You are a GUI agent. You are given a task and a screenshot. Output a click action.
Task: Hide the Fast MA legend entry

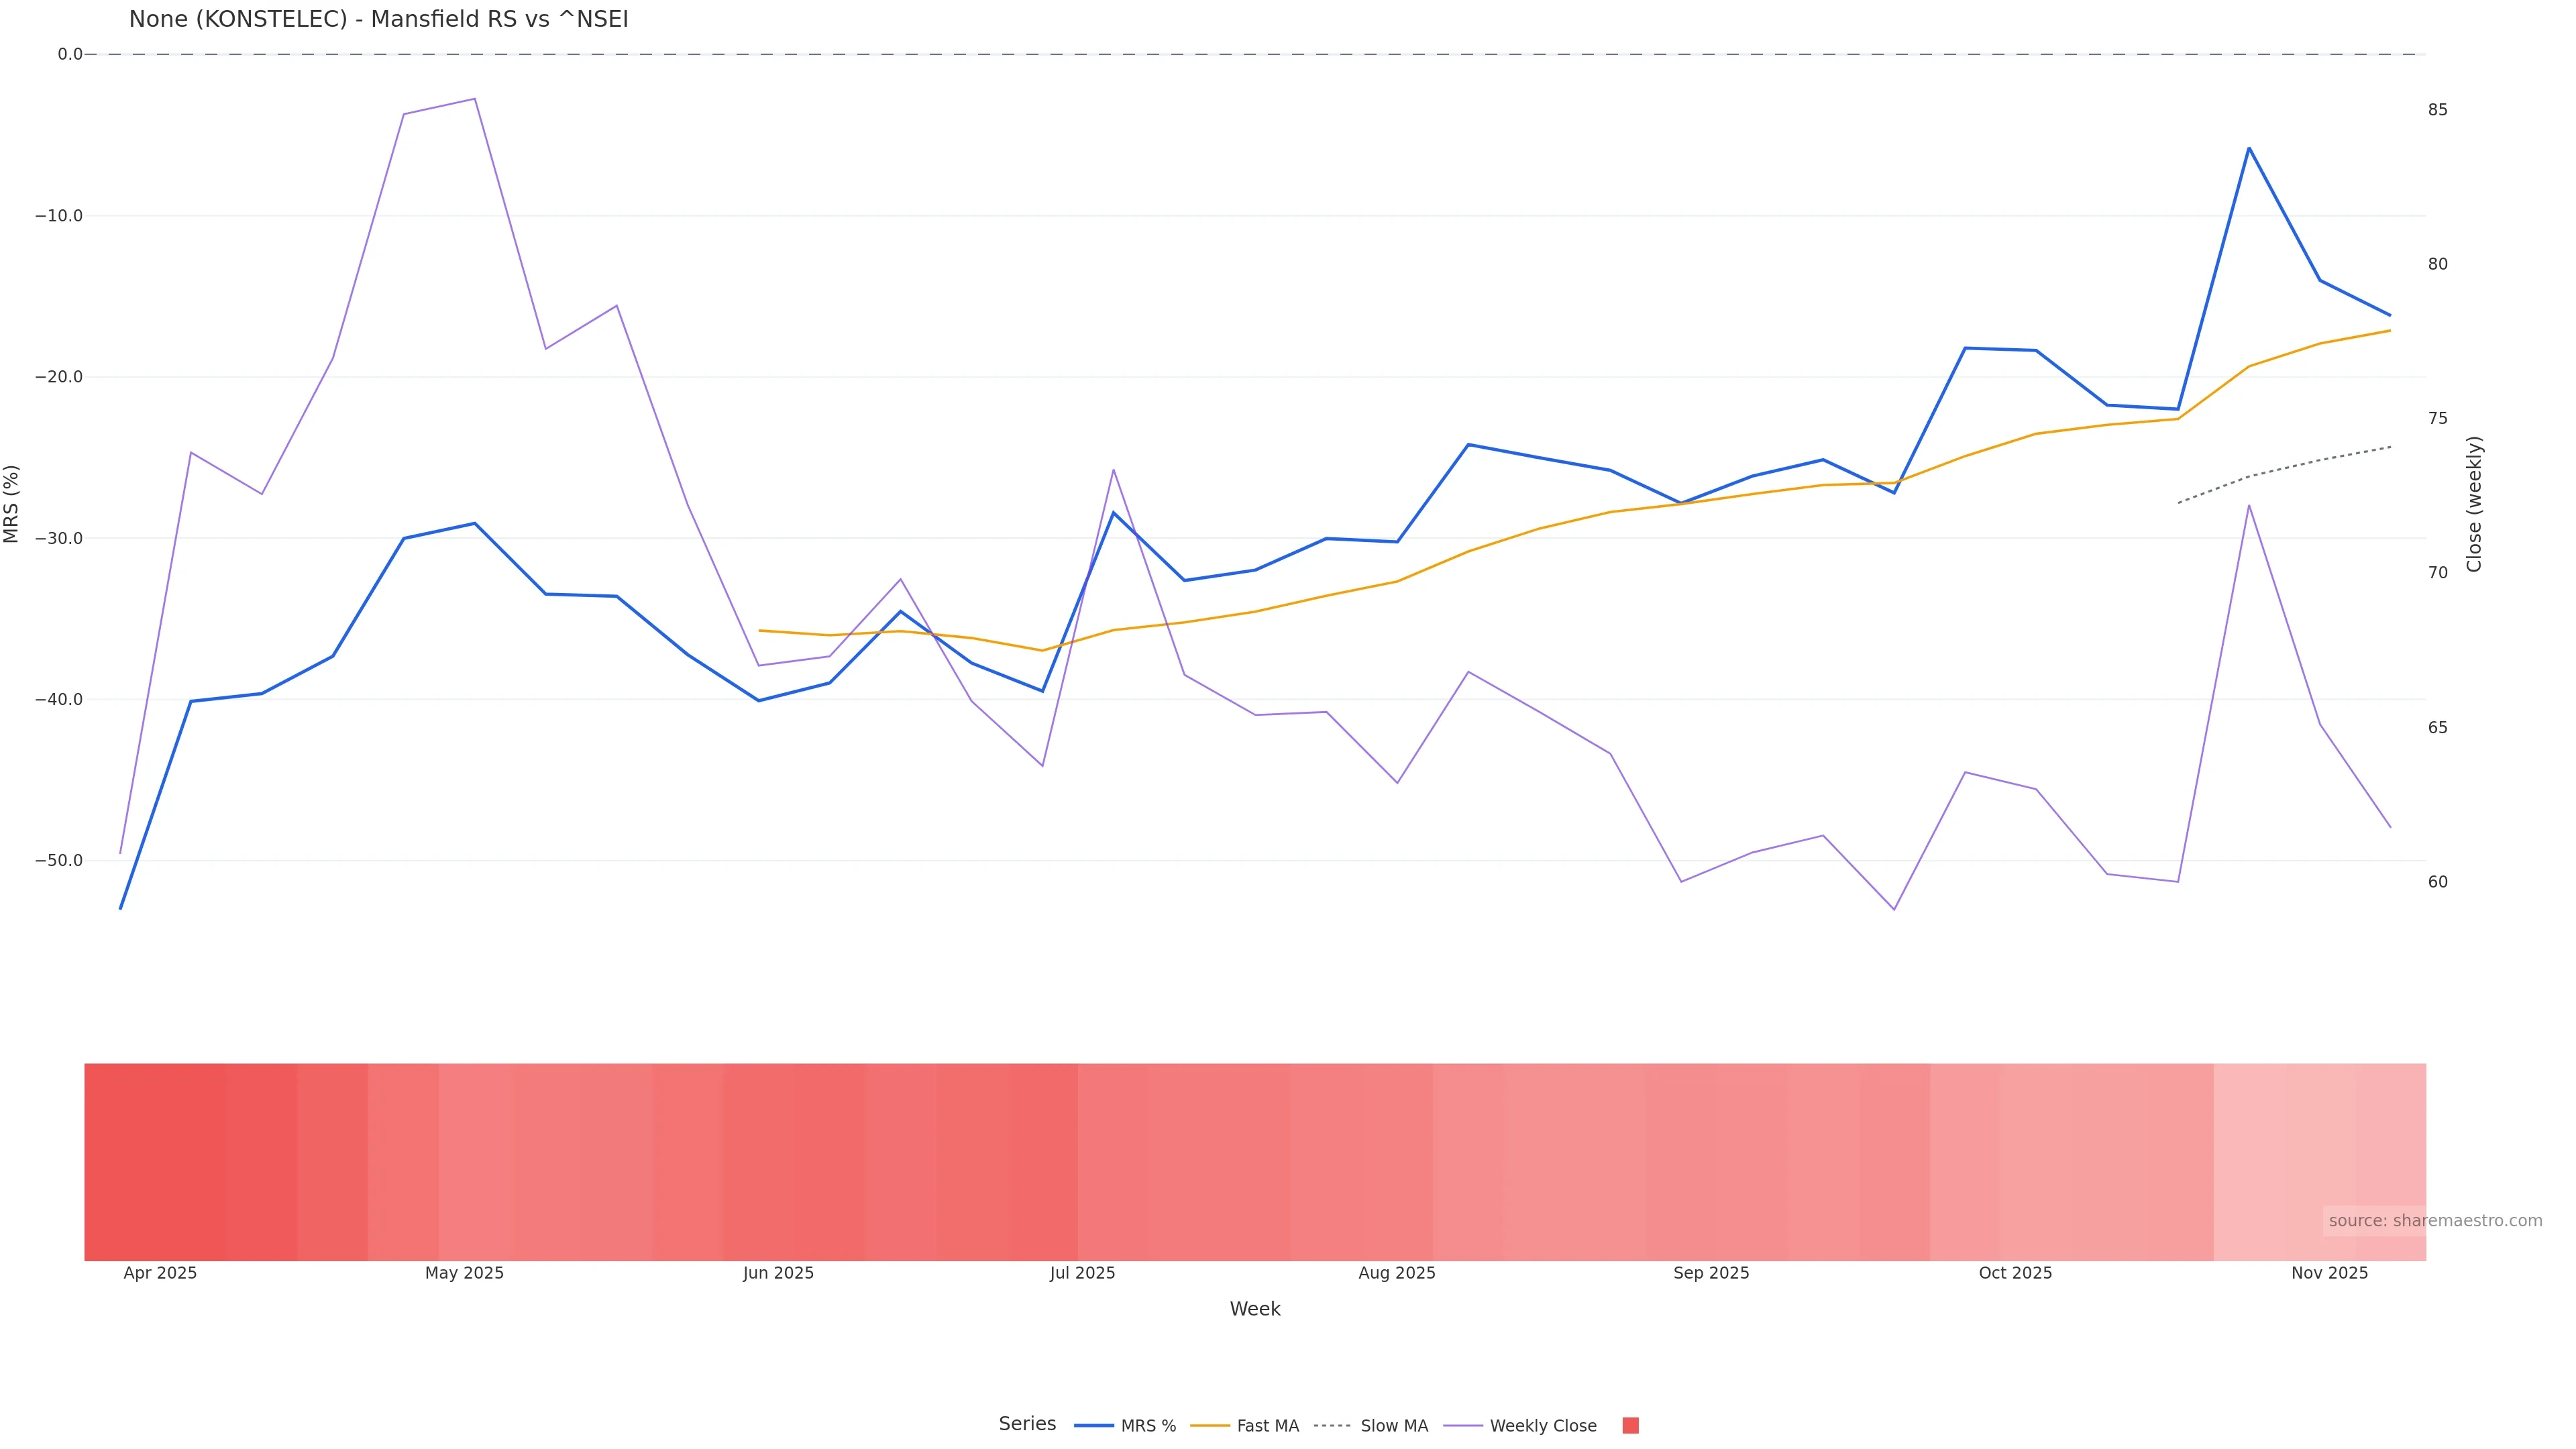click(x=1267, y=1426)
